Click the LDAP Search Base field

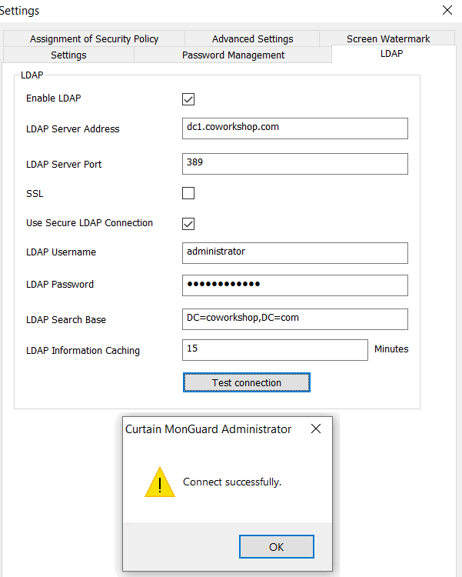tap(295, 319)
